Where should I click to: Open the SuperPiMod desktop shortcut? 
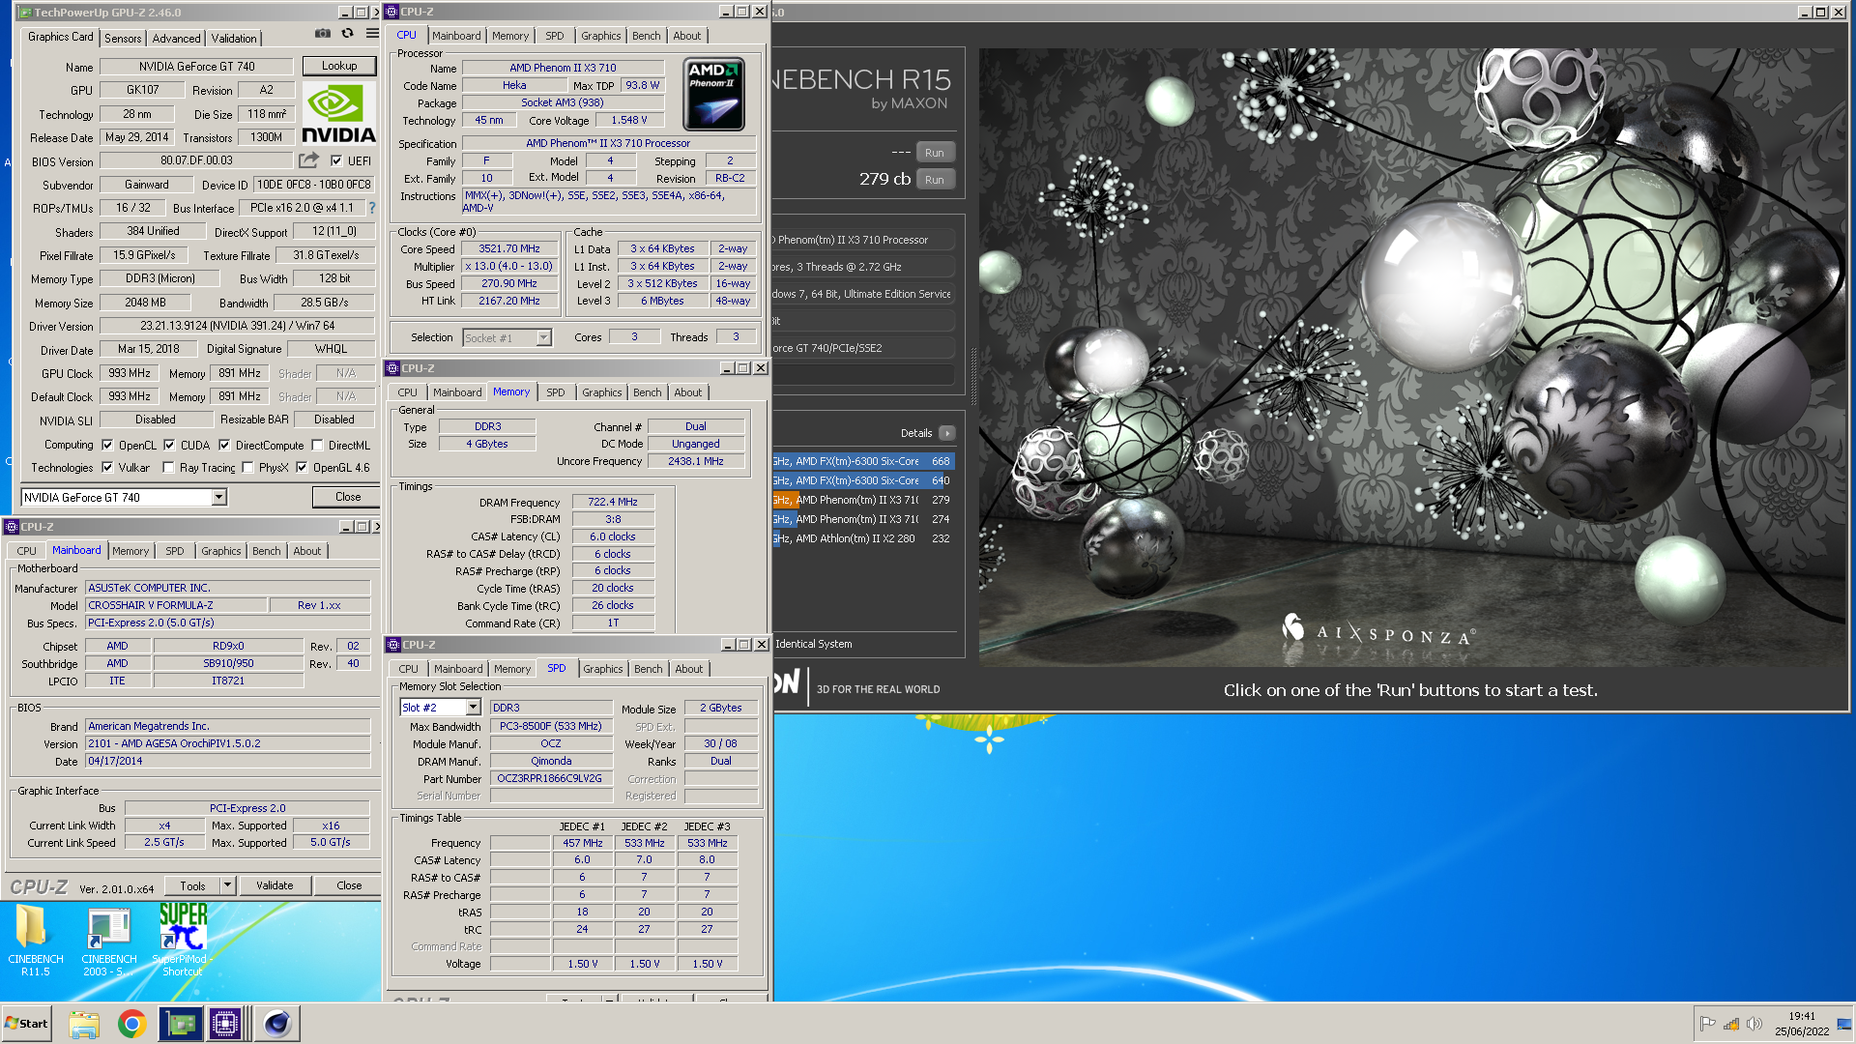click(x=183, y=941)
